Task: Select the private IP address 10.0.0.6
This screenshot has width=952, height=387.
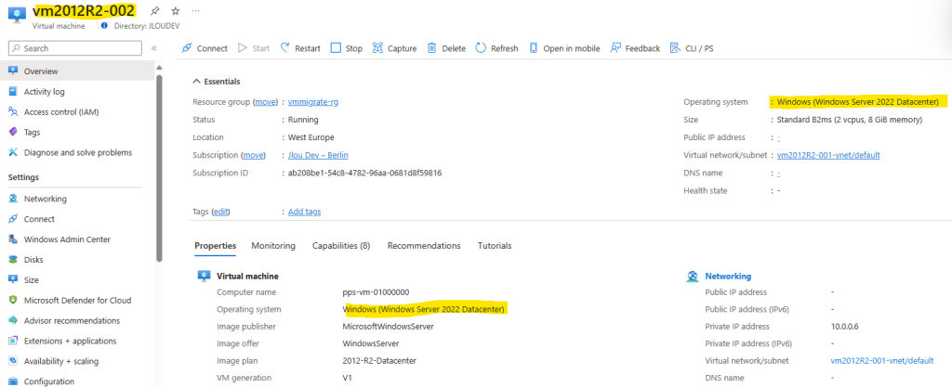Action: (844, 327)
